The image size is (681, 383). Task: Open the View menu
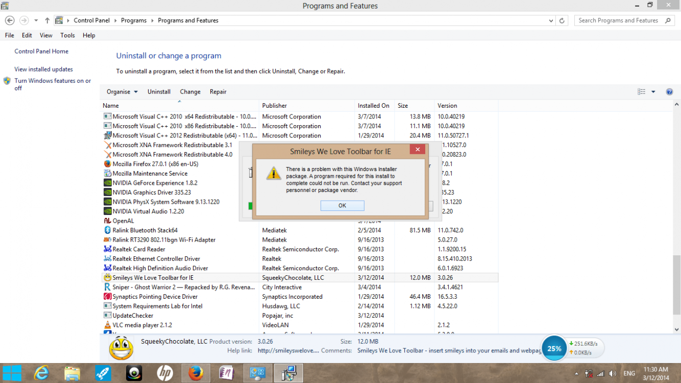46,35
